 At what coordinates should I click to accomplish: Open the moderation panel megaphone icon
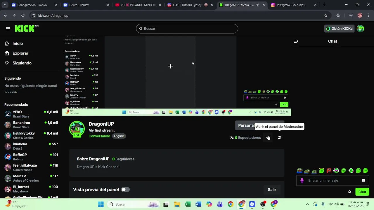(x=268, y=138)
